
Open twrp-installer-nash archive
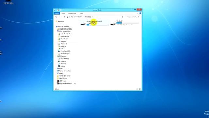click(68, 83)
